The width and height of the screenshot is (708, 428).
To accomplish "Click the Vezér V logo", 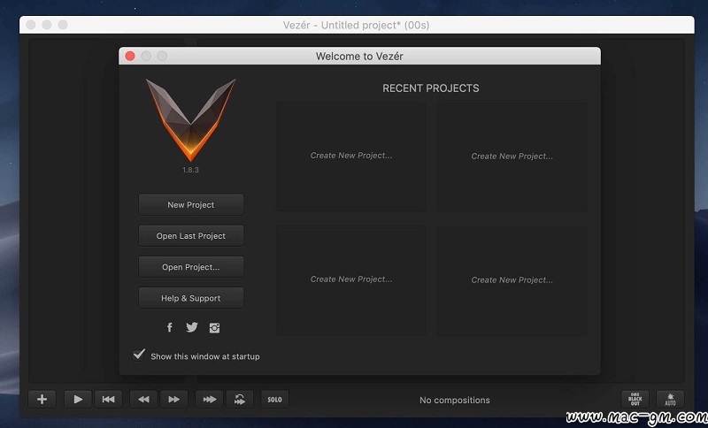I will [x=190, y=119].
